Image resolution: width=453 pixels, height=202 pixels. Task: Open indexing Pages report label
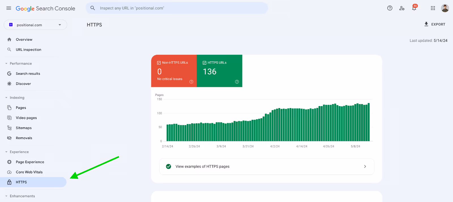(21, 108)
